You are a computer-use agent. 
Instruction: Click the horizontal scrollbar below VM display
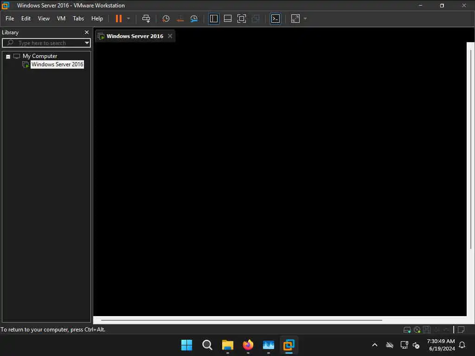pyautogui.click(x=241, y=320)
